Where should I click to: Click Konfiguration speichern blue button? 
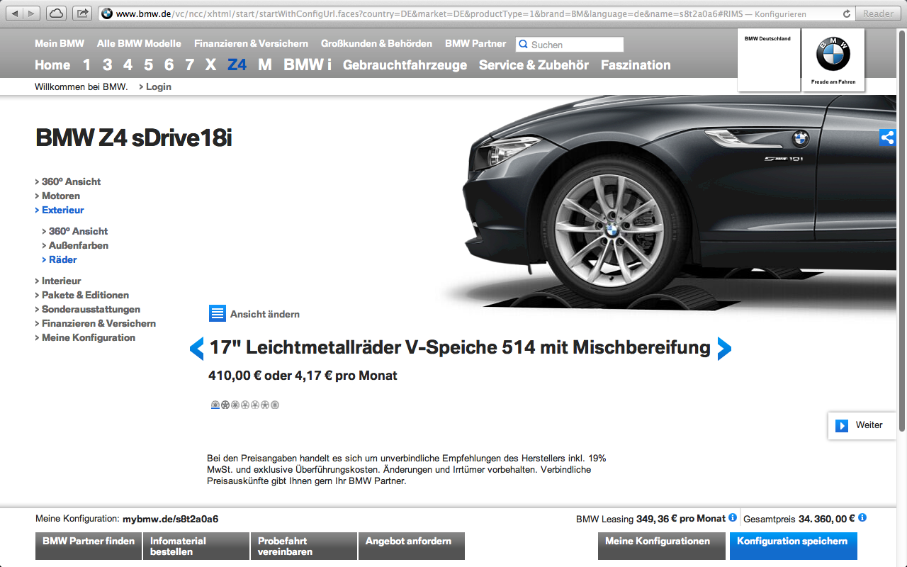tap(794, 546)
